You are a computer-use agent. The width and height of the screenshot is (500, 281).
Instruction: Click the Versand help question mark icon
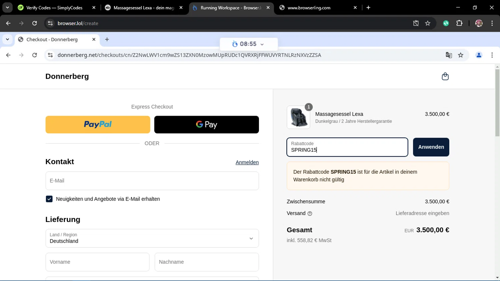[x=310, y=214]
